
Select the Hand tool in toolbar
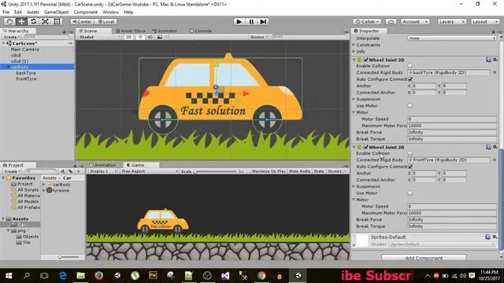9,21
